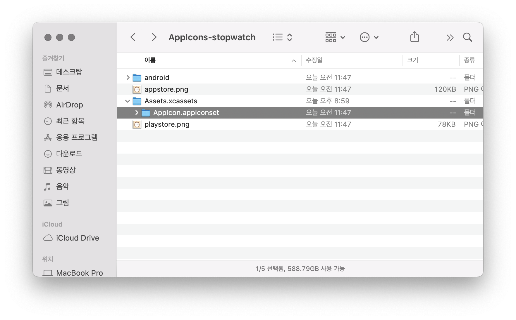Sort by the 수정일 column header

point(314,60)
